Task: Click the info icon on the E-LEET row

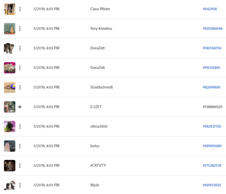Action: tap(20, 107)
